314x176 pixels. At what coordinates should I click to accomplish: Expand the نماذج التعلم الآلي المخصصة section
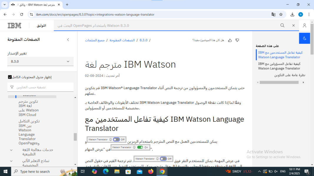tap(11, 161)
